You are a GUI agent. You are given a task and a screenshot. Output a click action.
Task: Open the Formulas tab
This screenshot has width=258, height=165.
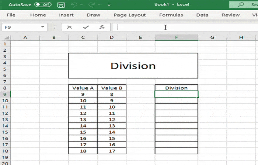coord(171,15)
